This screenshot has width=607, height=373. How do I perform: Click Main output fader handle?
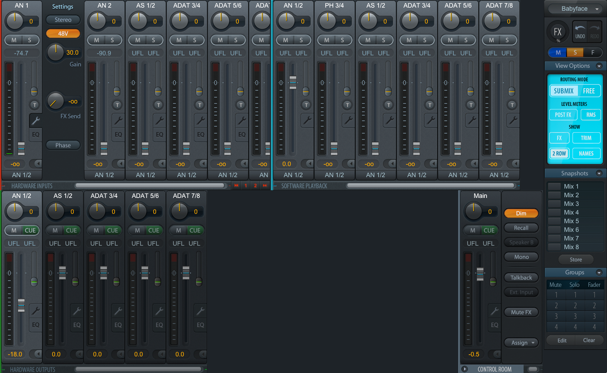tap(480, 274)
